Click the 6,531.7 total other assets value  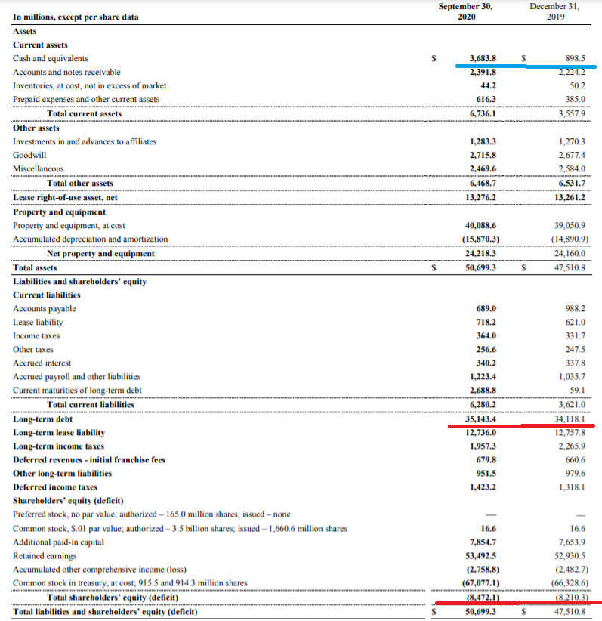tap(572, 183)
